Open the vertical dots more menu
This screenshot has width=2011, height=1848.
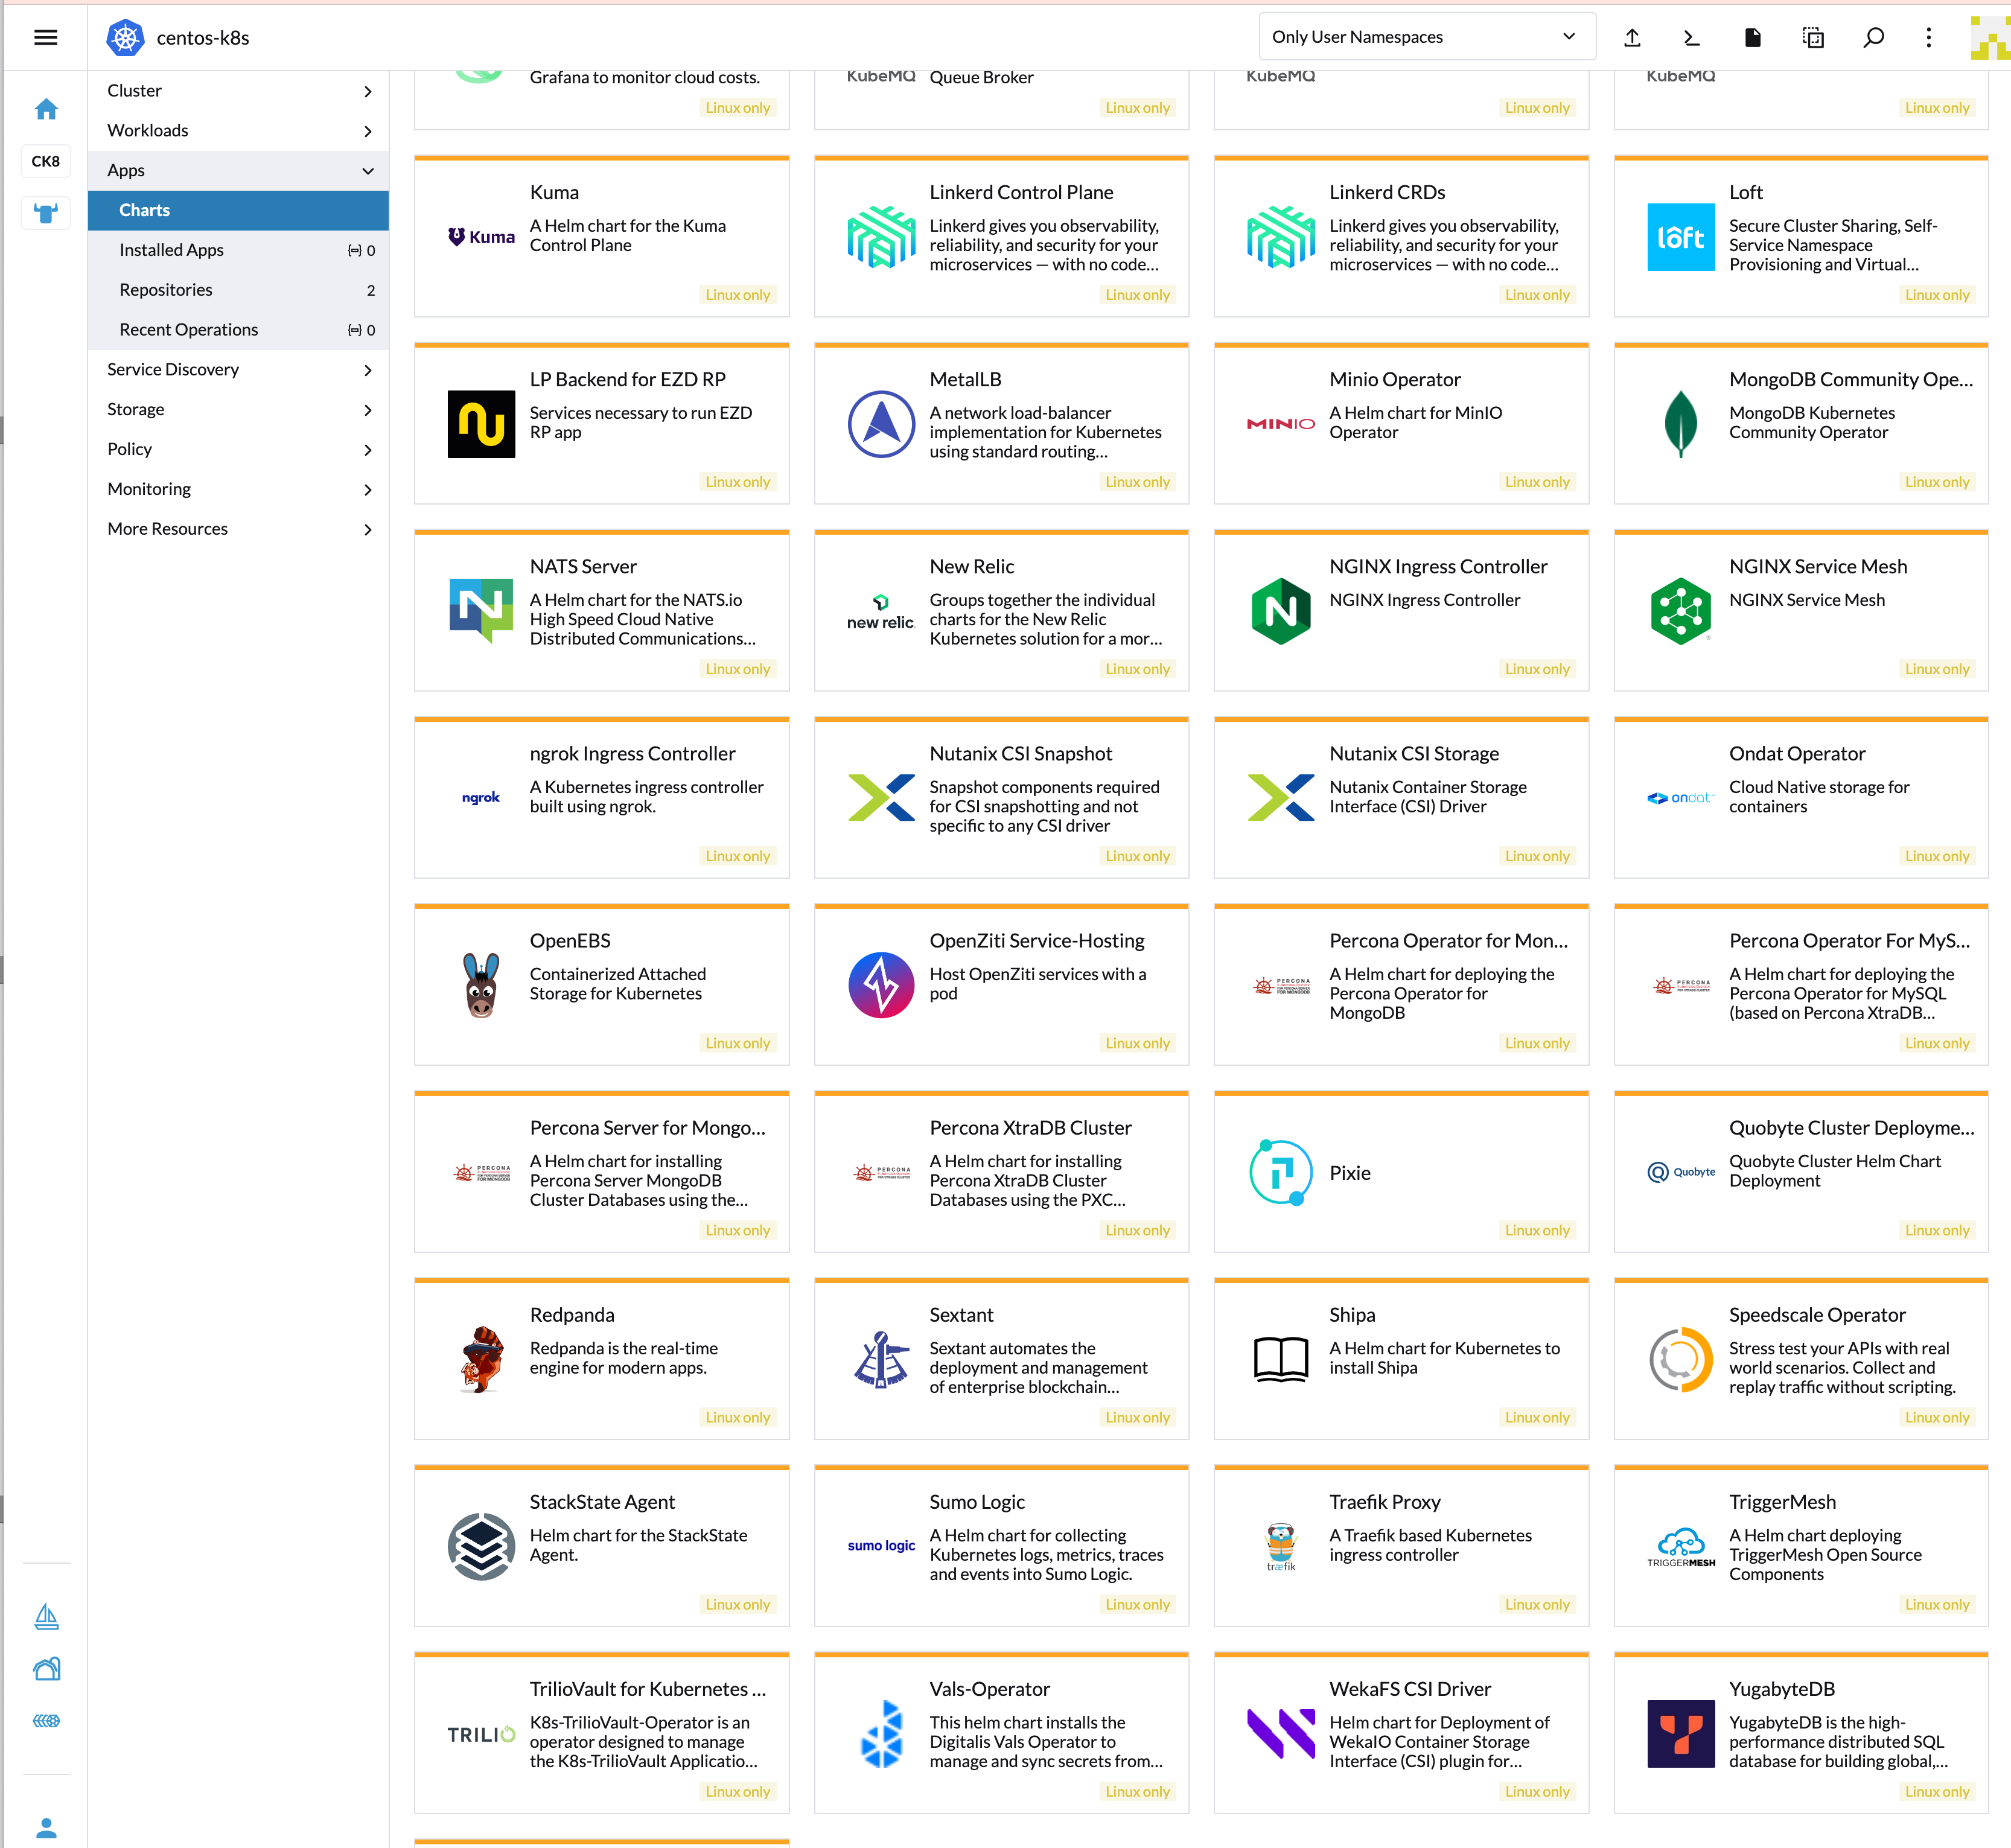(1929, 37)
